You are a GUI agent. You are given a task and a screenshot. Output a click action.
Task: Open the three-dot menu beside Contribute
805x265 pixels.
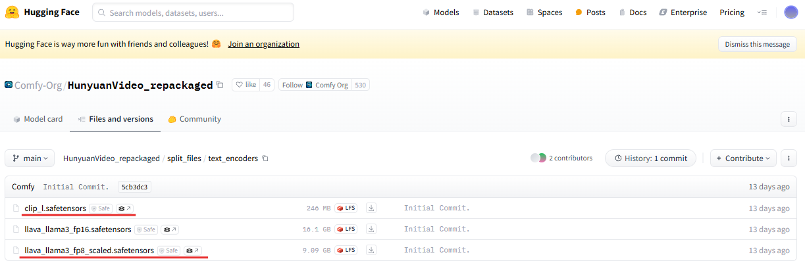tap(789, 158)
